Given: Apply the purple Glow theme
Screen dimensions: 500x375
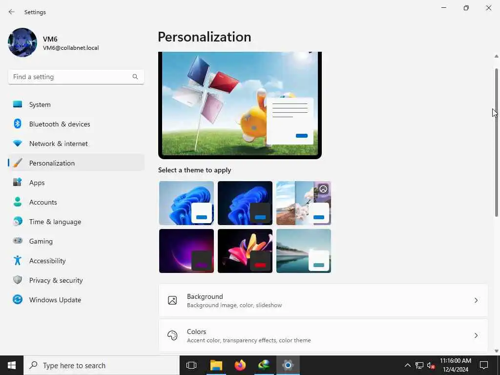Looking at the screenshot, I should pos(186,251).
